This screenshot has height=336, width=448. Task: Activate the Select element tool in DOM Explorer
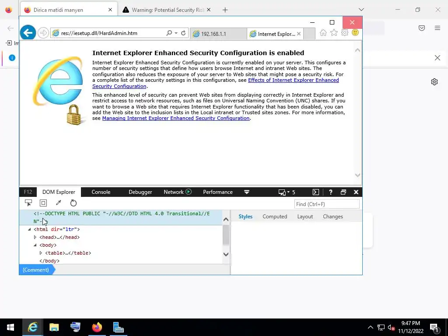point(28,203)
